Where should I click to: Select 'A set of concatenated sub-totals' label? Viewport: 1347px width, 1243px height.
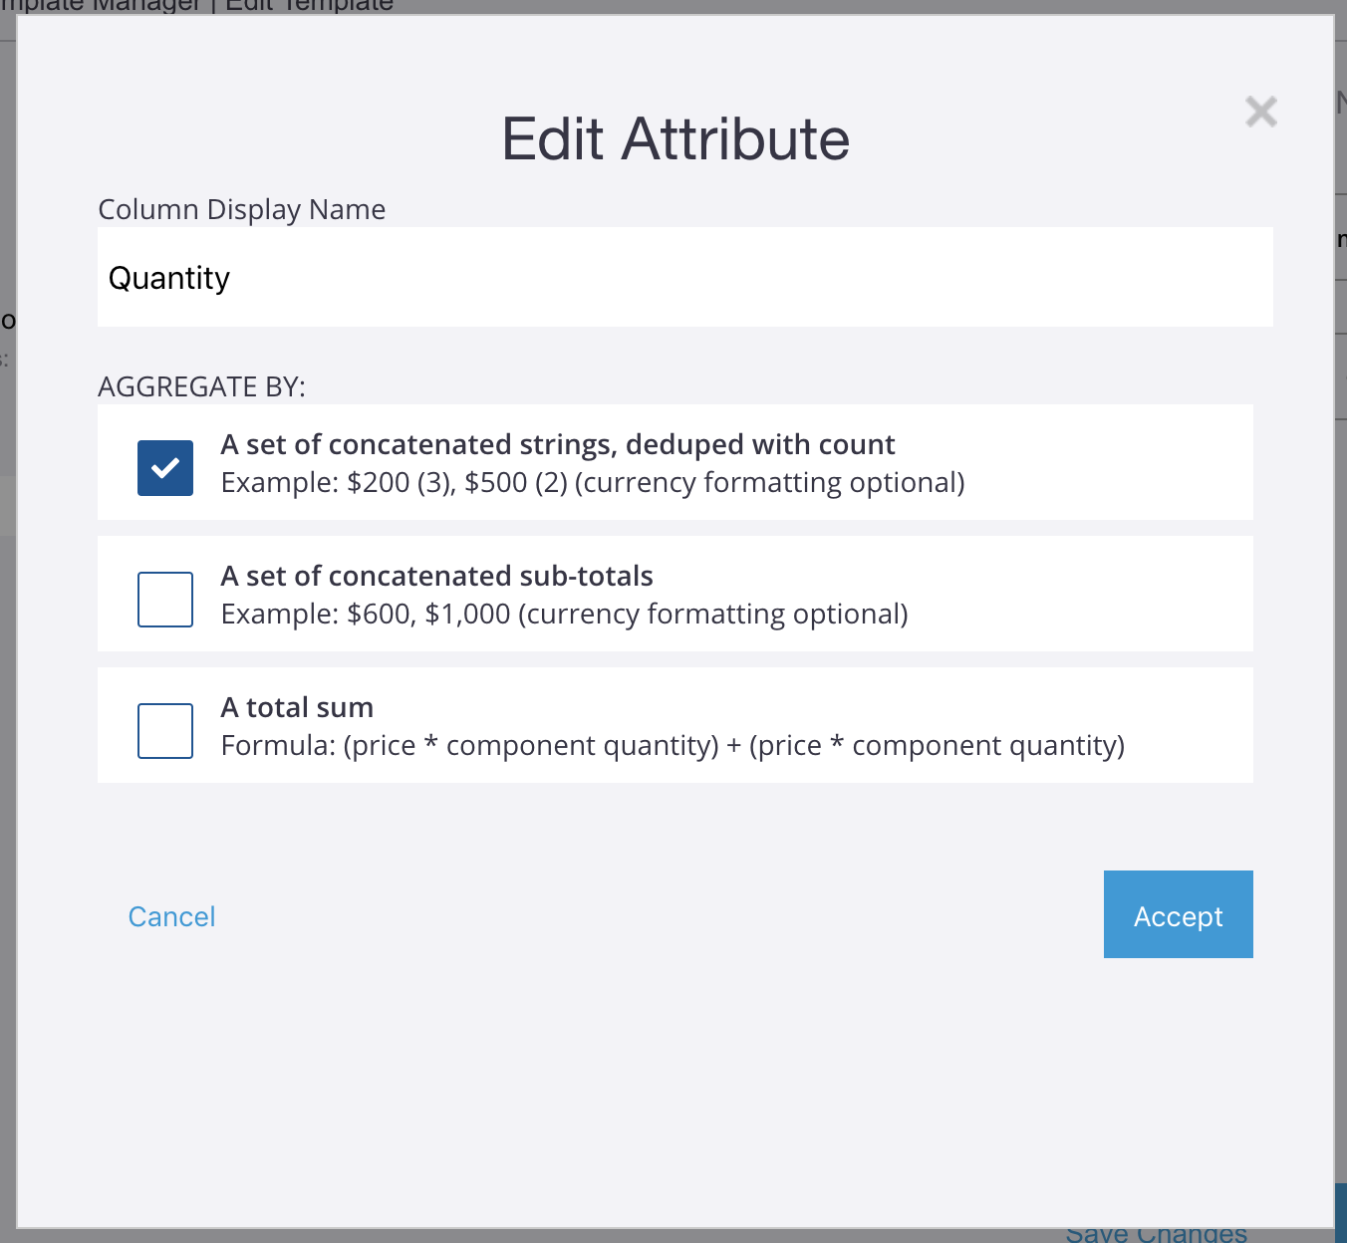click(x=436, y=576)
